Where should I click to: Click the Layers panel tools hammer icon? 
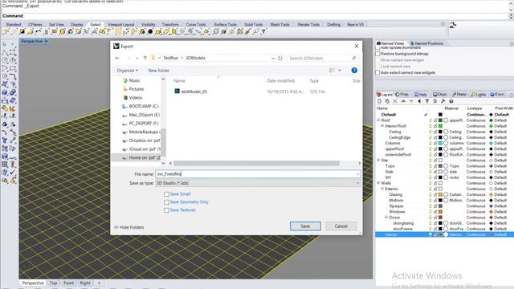click(443, 101)
